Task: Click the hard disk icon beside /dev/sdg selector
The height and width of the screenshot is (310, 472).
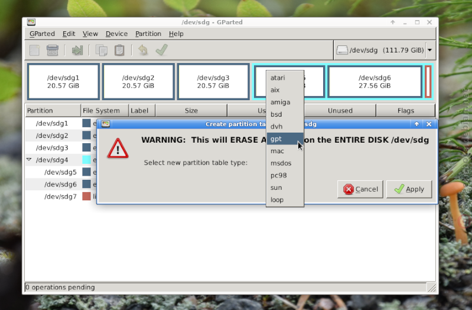Action: point(342,50)
